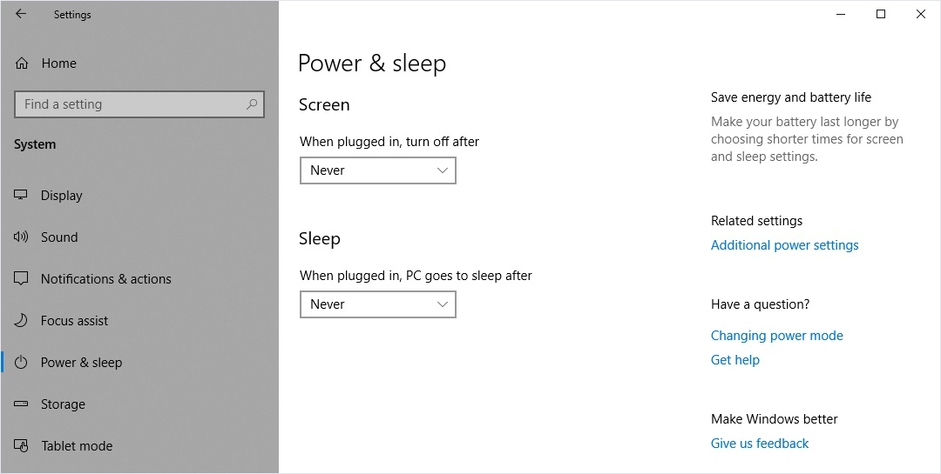Click the Make Windows better label

[x=775, y=419]
